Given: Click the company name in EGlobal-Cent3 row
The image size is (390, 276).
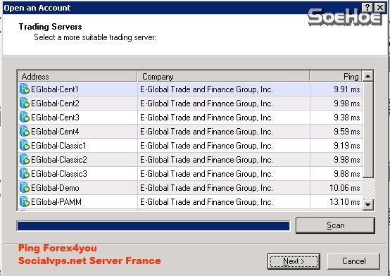Looking at the screenshot, I should 206,118.
